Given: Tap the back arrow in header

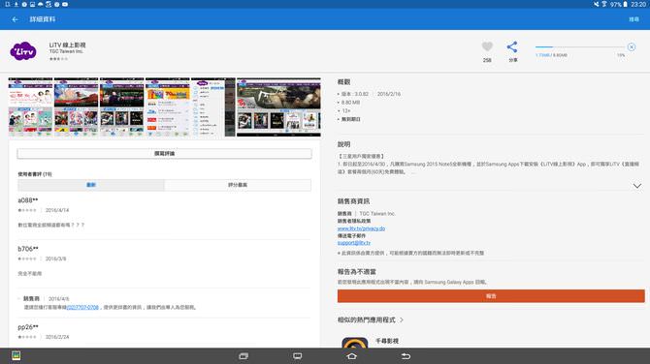Looking at the screenshot, I should 16,19.
